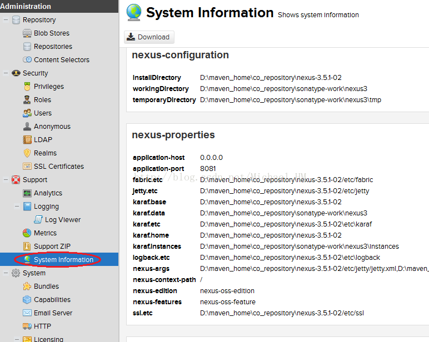Click the ssl.etc path value
The image size is (429, 342).
click(282, 313)
